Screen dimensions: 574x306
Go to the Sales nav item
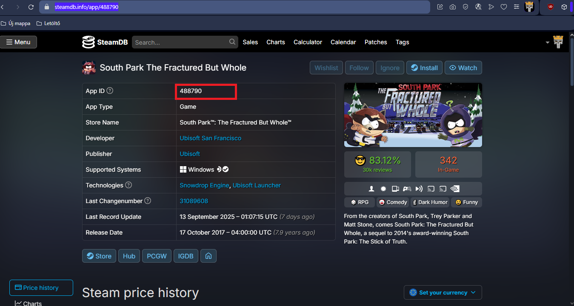pos(250,42)
